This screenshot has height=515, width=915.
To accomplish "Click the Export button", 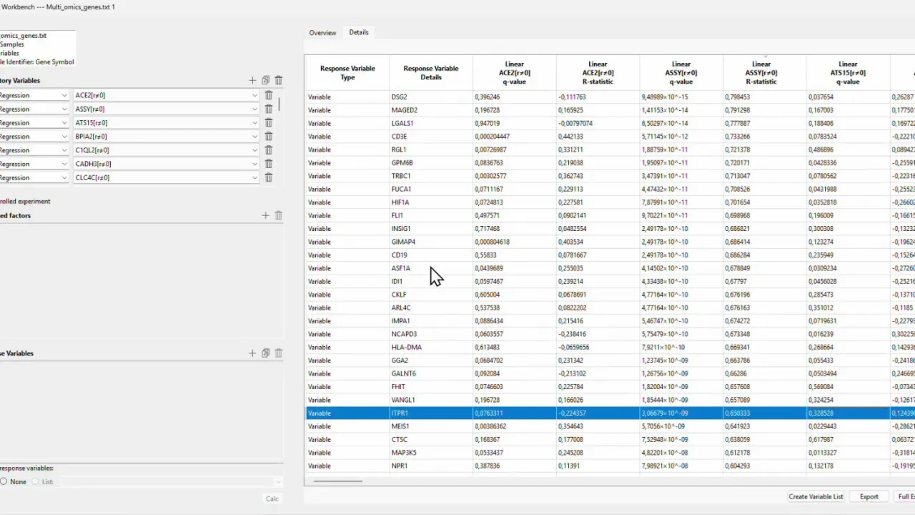I will (x=869, y=496).
